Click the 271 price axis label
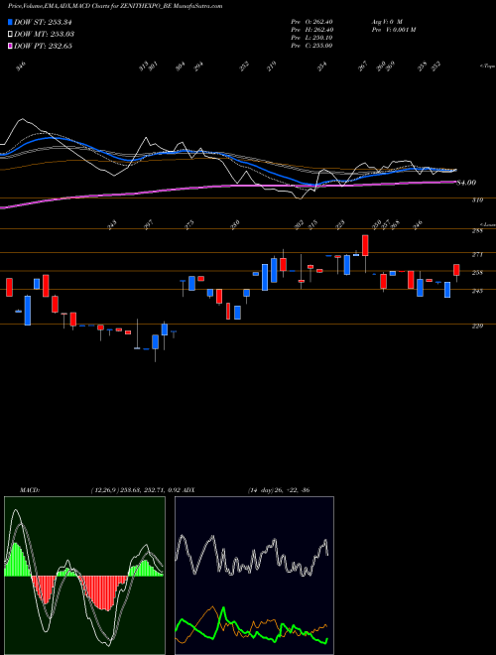 [477, 254]
